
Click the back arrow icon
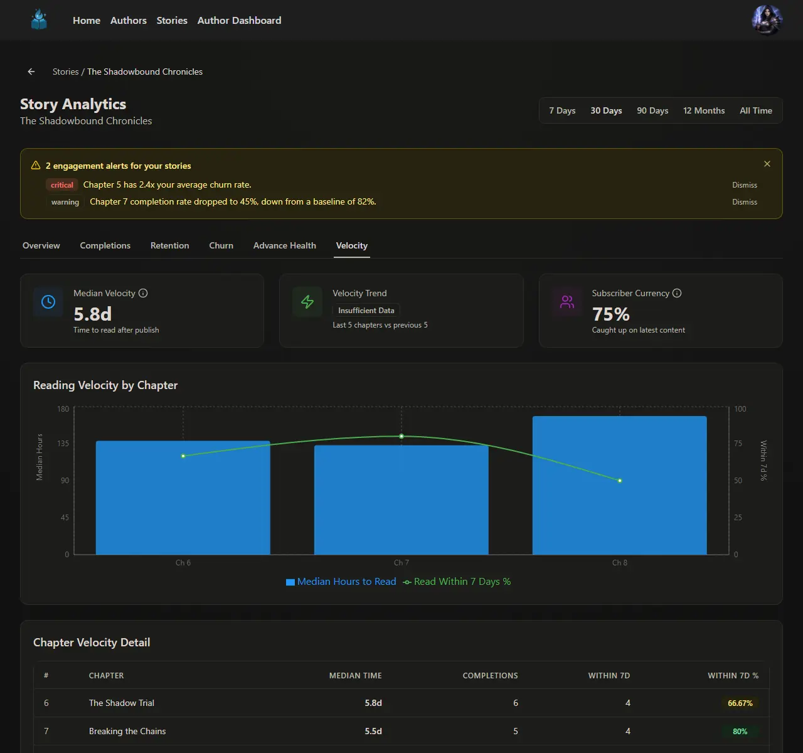point(31,72)
